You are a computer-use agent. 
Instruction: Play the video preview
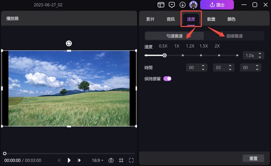[x=69, y=160]
